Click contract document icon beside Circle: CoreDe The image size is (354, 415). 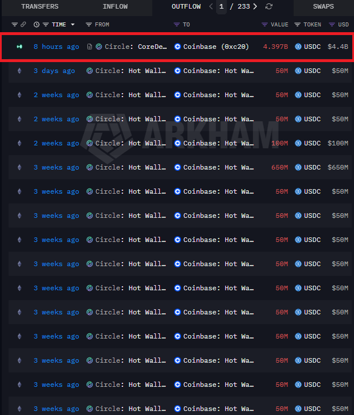90,47
